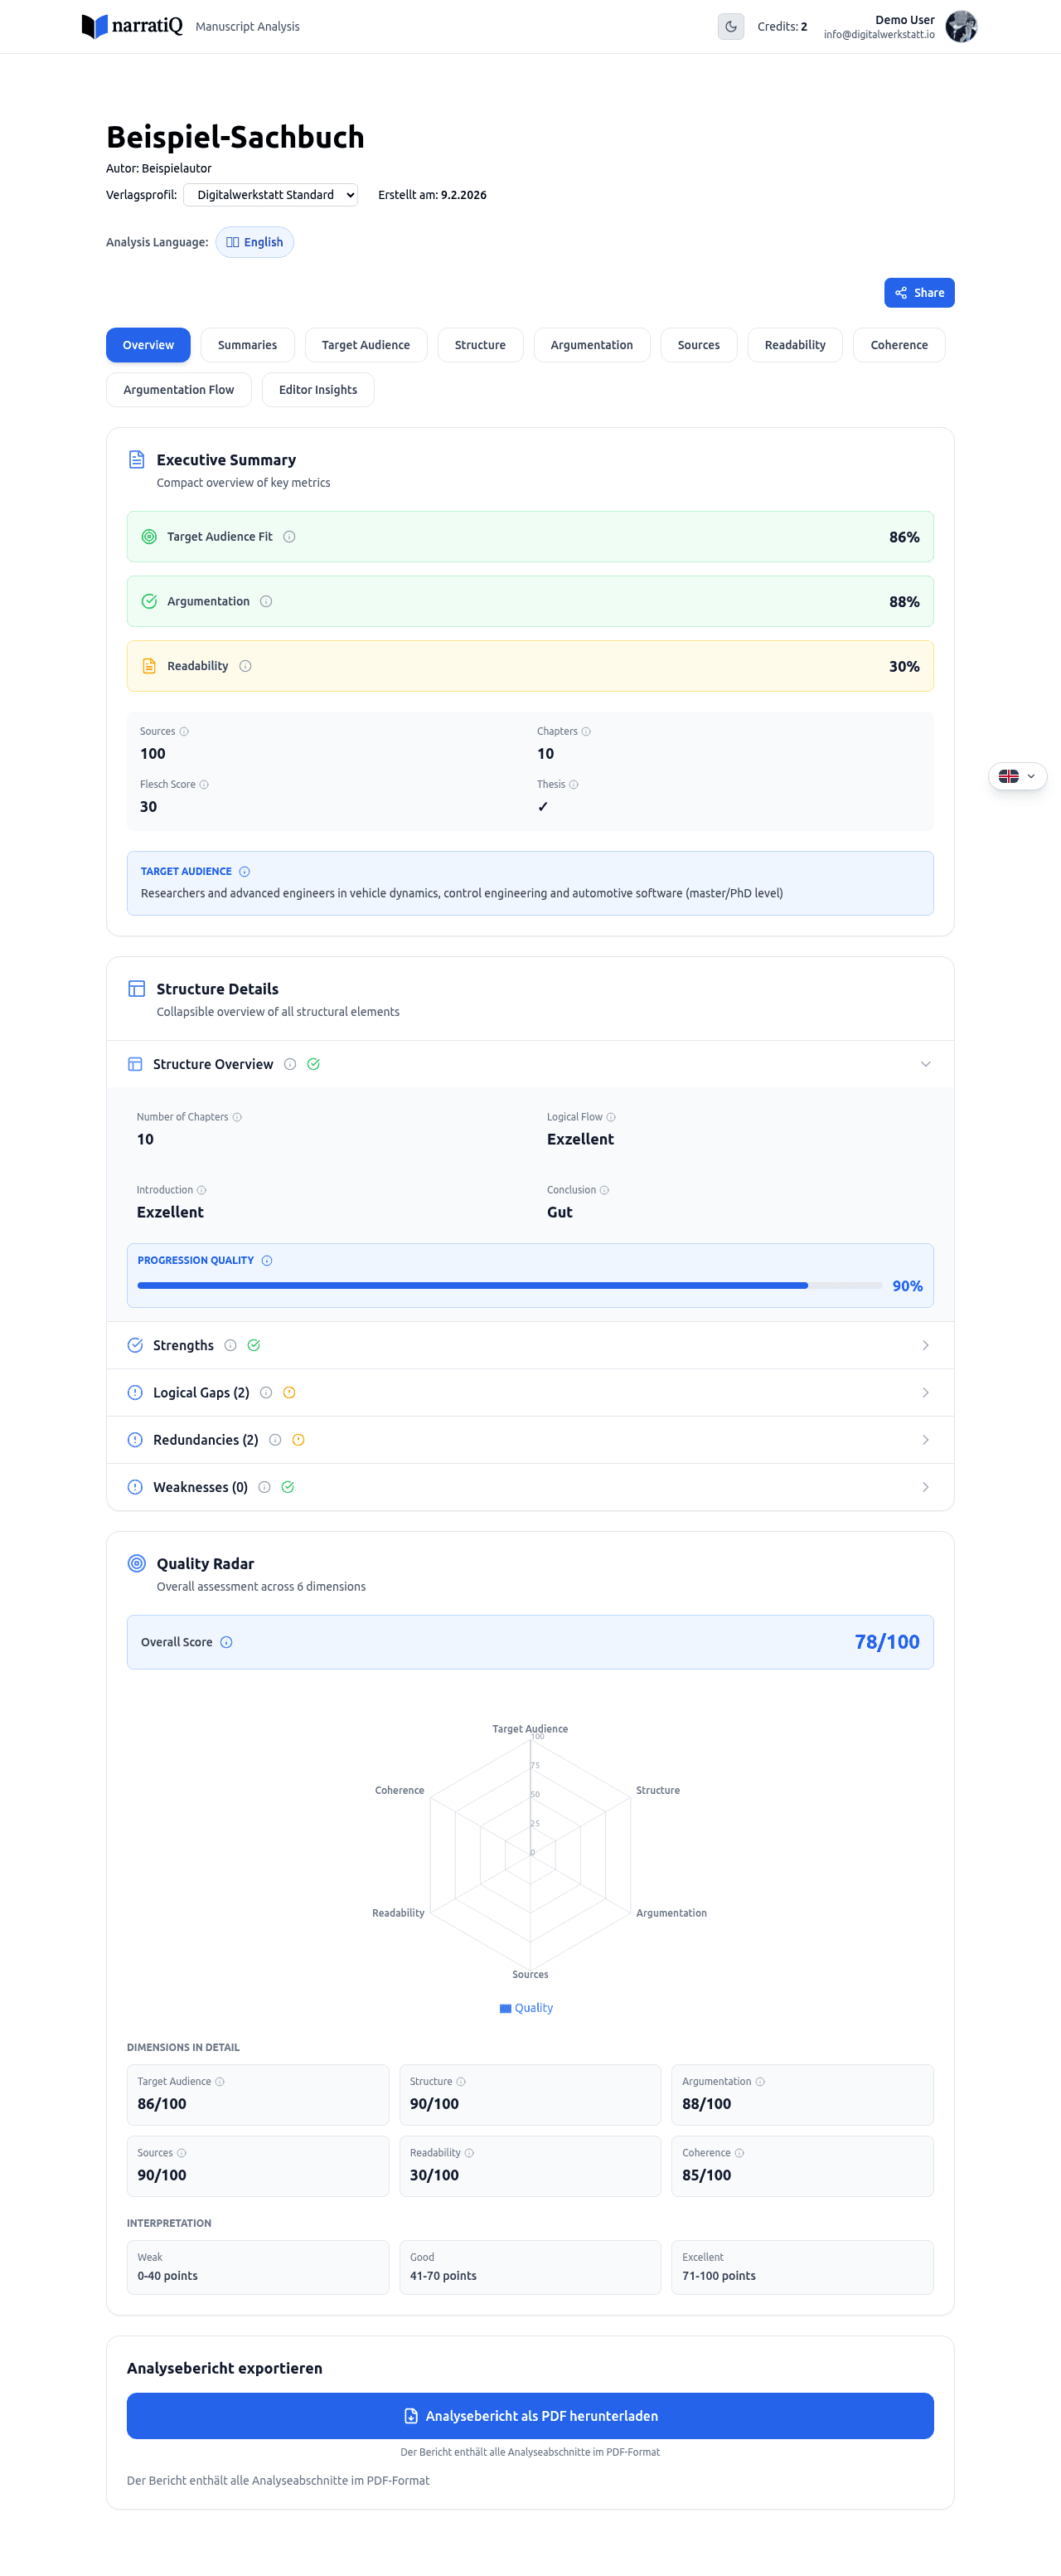Click warning icon beside Redundancies (2)
The width and height of the screenshot is (1061, 2576).
(298, 1440)
